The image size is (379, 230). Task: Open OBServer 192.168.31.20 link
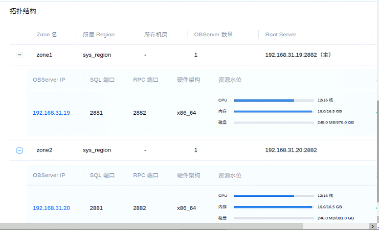tap(51, 208)
